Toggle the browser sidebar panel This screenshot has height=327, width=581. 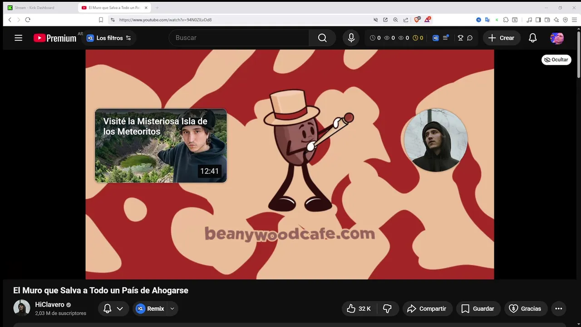point(538,20)
